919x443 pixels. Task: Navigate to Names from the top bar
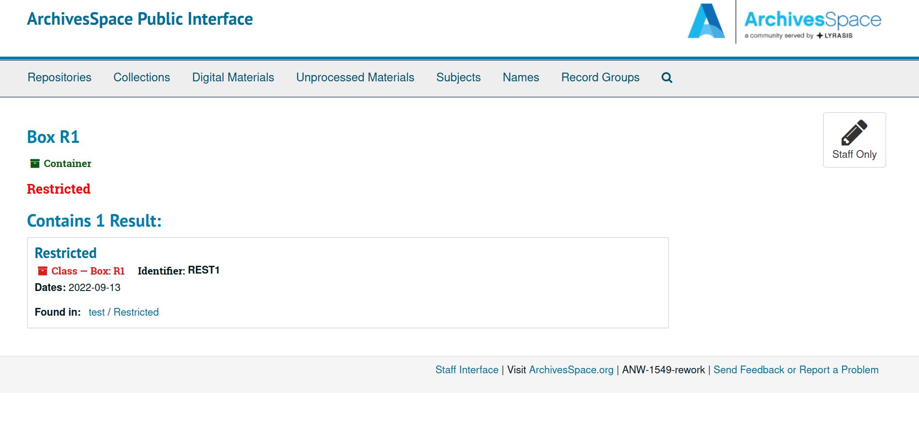(520, 77)
